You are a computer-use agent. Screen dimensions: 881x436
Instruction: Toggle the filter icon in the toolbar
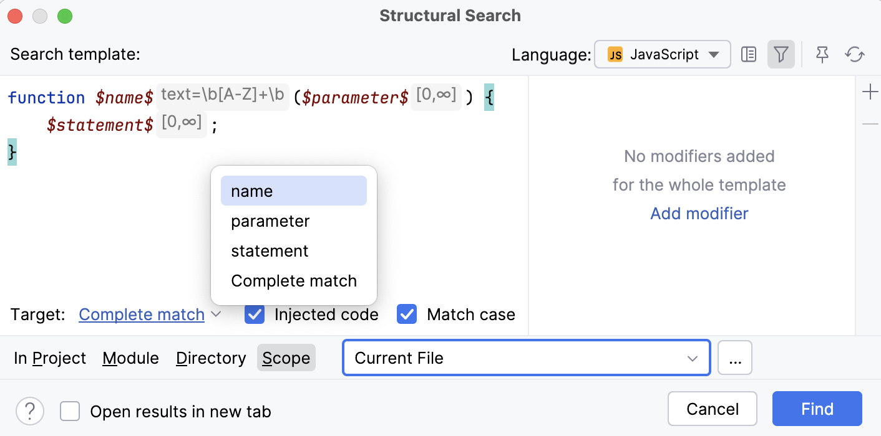(781, 54)
